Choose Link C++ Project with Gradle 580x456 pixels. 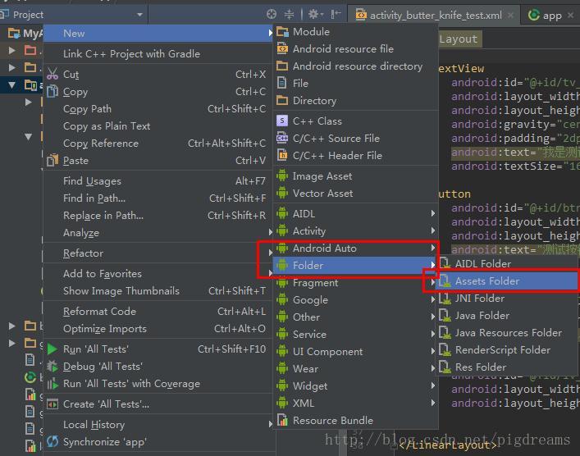coord(158,54)
